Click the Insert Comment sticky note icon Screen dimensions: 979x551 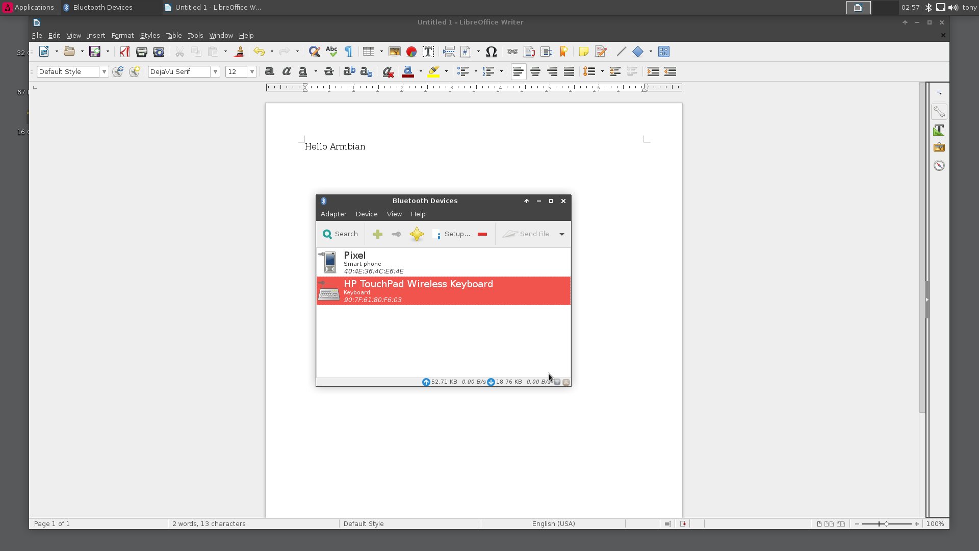click(x=584, y=52)
